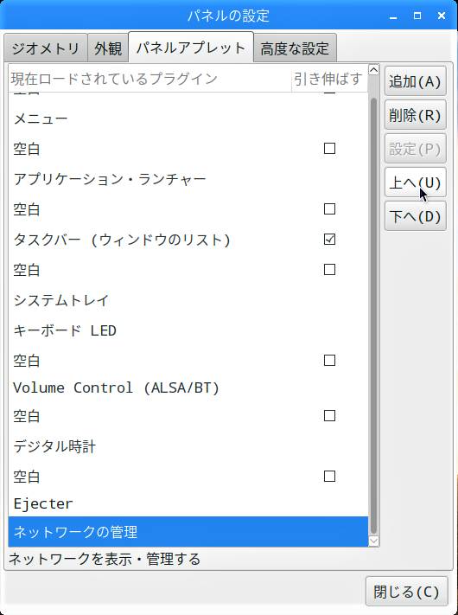This screenshot has height=615, width=458.
Task: Check the 空白 stretch box above Ejecter
Action: [329, 477]
